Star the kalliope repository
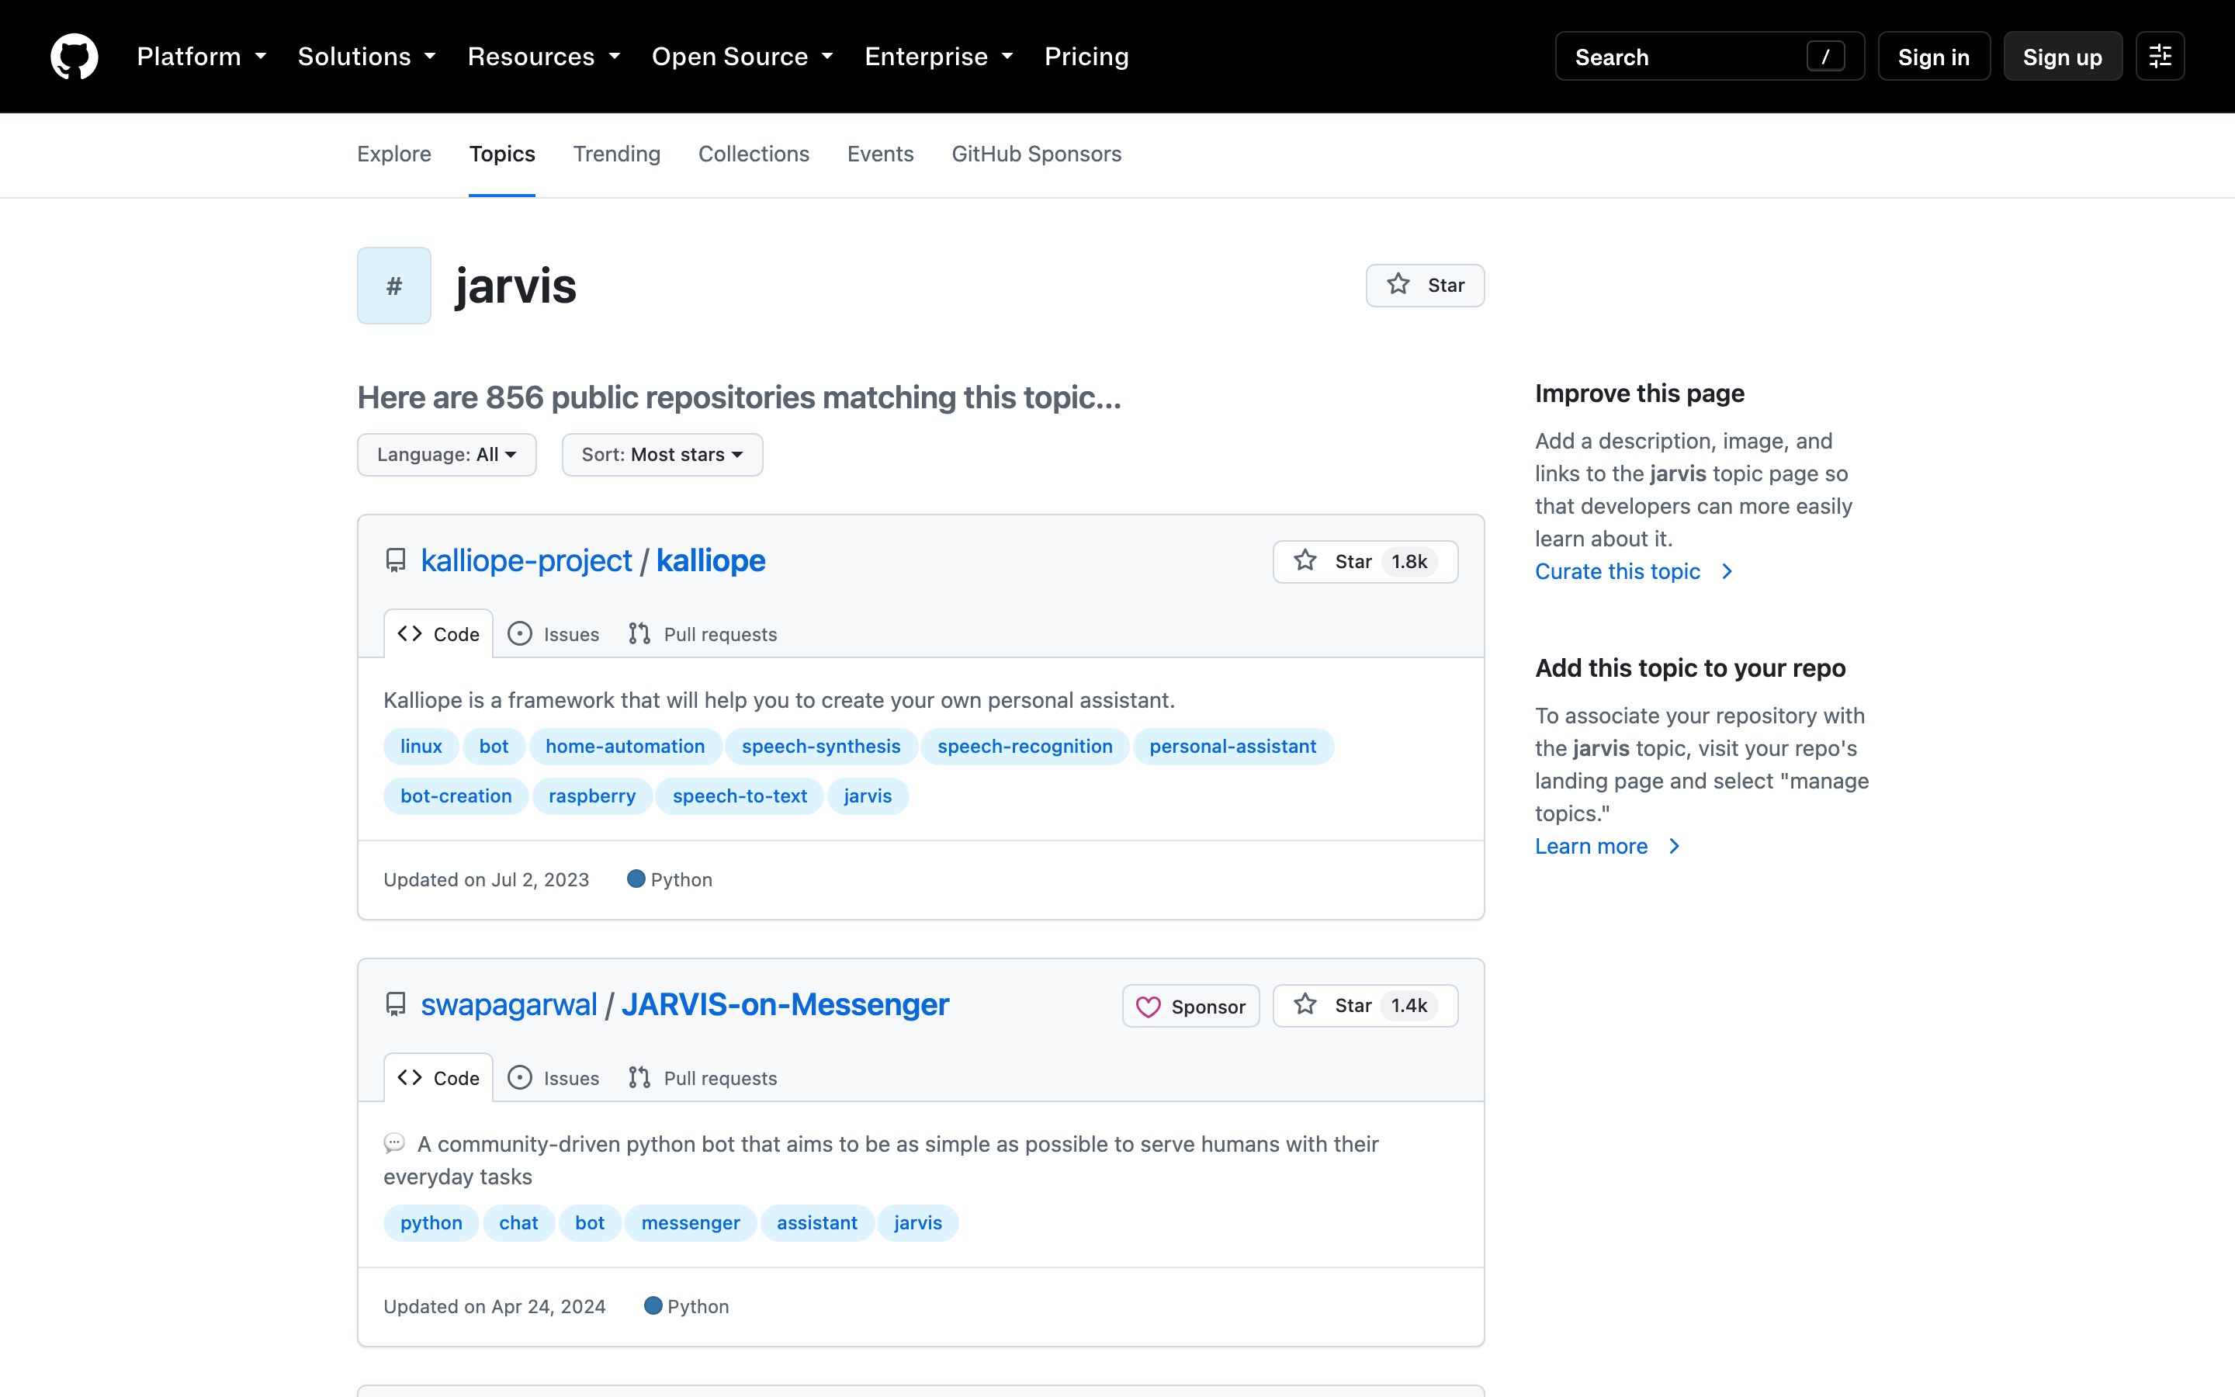2235x1397 pixels. 1365,562
